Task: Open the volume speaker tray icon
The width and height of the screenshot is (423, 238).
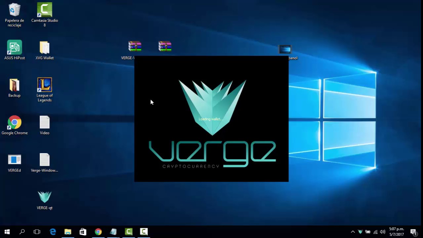Action: (383, 232)
